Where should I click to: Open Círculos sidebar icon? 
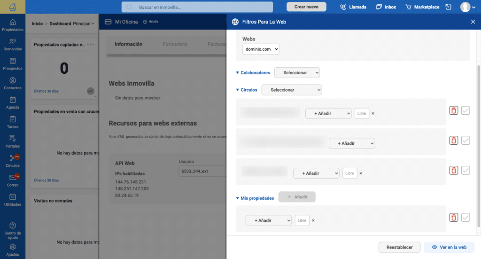[x=12, y=160]
